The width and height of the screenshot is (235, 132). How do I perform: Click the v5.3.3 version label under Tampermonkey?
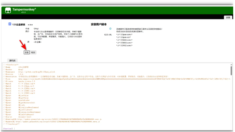coord(23,12)
